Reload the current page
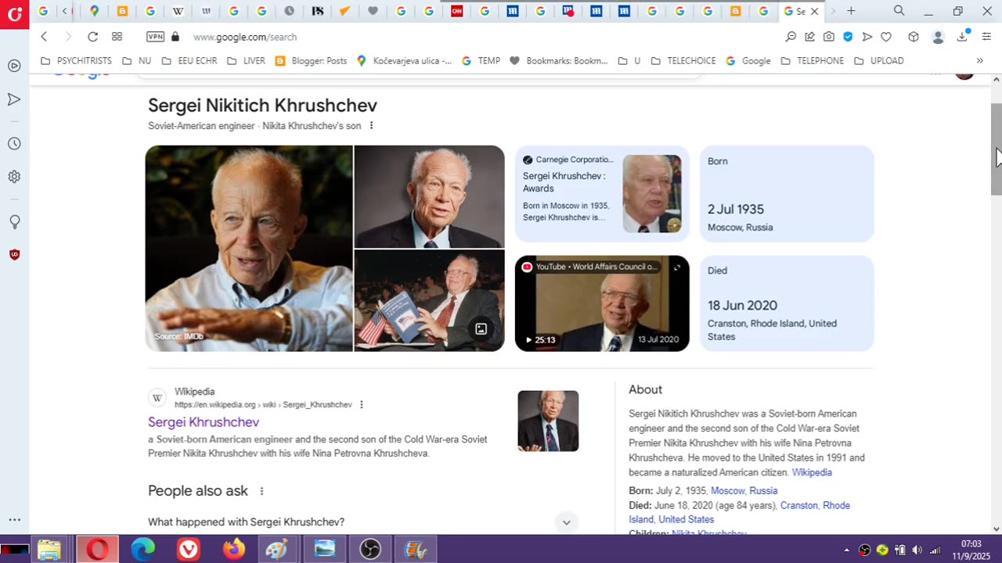The width and height of the screenshot is (1002, 563). click(x=92, y=37)
